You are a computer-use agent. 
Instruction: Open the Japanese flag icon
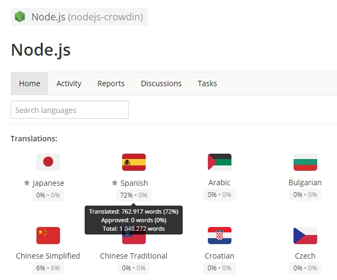coord(48,162)
